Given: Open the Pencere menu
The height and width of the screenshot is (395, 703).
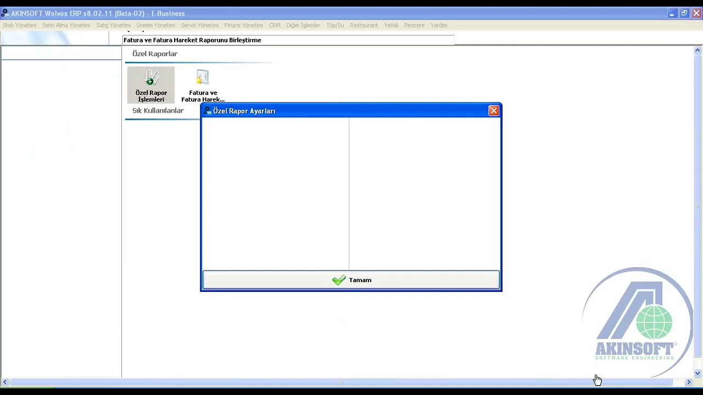Looking at the screenshot, I should 414,25.
